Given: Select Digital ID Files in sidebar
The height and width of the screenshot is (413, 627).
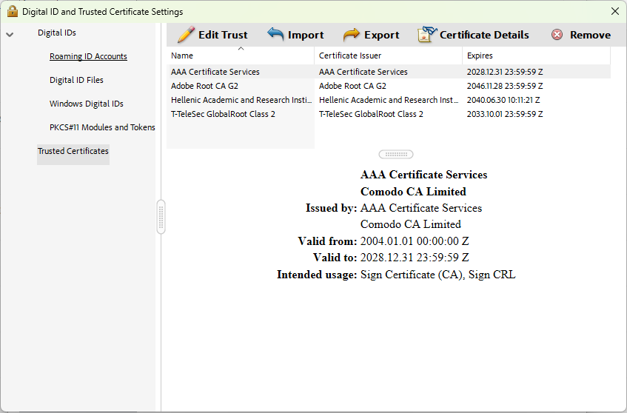Looking at the screenshot, I should coord(76,80).
